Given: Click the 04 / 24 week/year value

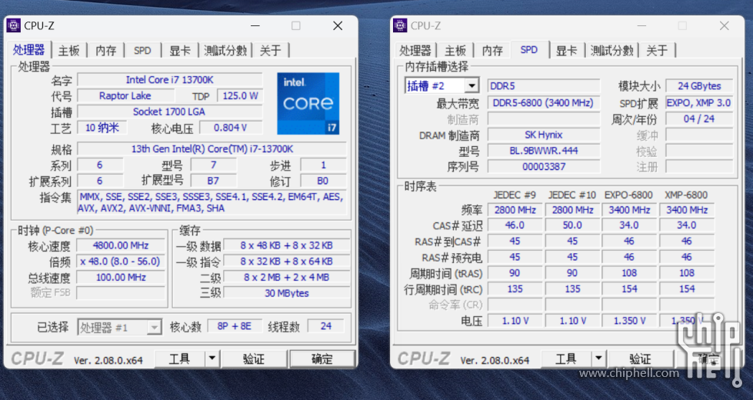Looking at the screenshot, I should click(x=699, y=118).
